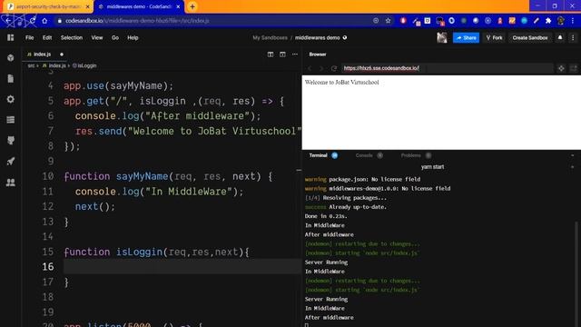
Task: Open the Server Control Panel icon in sidebar
Action: coord(10,120)
